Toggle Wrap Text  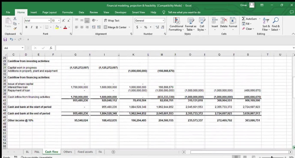point(112,21)
